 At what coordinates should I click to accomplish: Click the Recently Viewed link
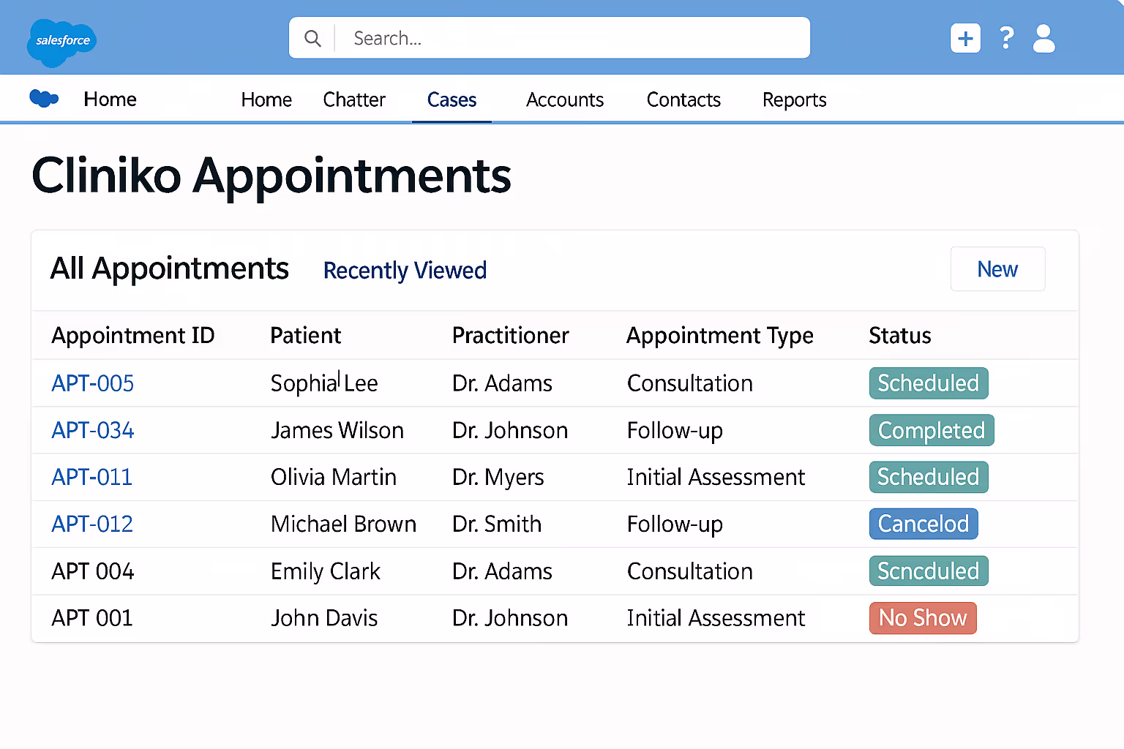tap(405, 270)
